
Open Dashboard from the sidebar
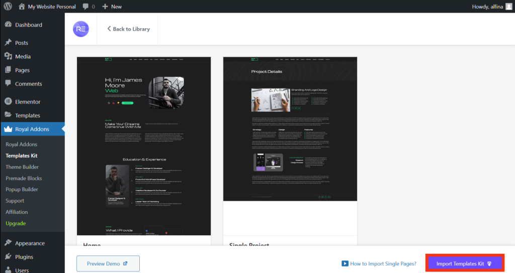(x=28, y=25)
